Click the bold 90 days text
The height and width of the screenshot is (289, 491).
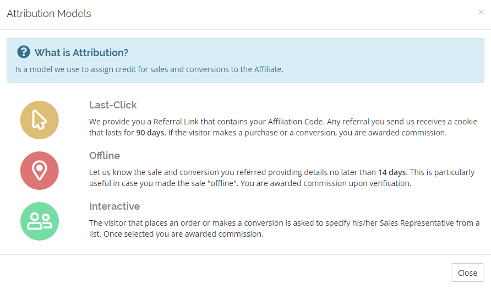pos(150,133)
